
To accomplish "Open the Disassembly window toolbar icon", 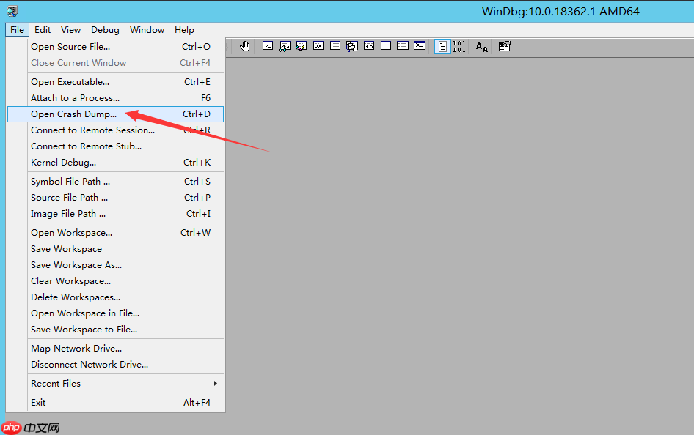I will [x=369, y=46].
